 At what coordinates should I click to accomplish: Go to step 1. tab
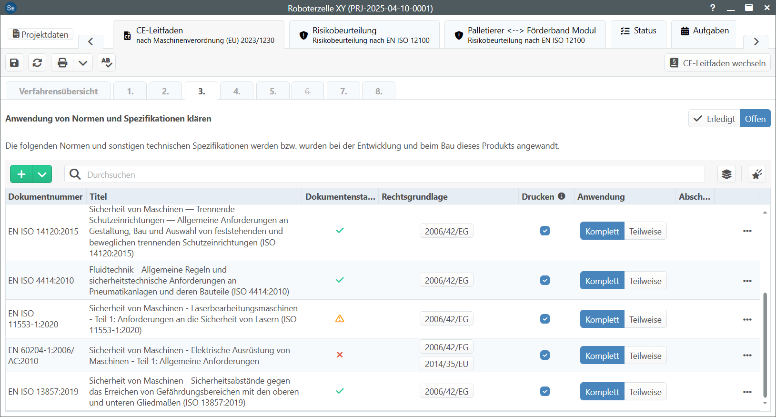(130, 91)
